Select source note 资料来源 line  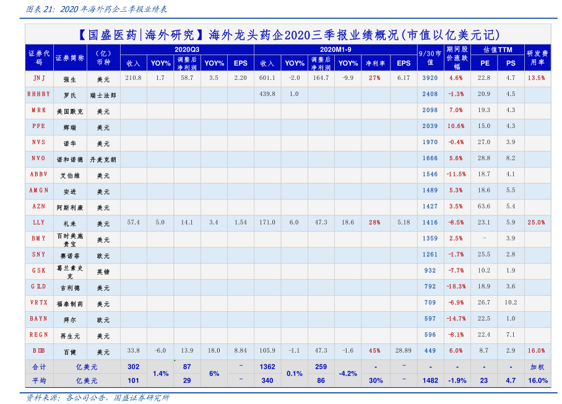point(98,398)
